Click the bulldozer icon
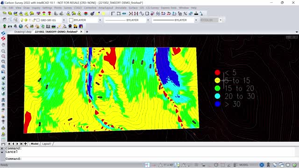The height and width of the screenshot is (168, 299). (32, 26)
